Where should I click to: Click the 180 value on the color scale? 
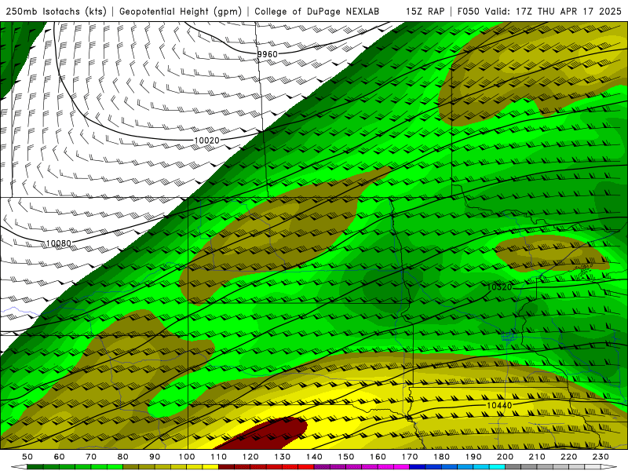442,457
